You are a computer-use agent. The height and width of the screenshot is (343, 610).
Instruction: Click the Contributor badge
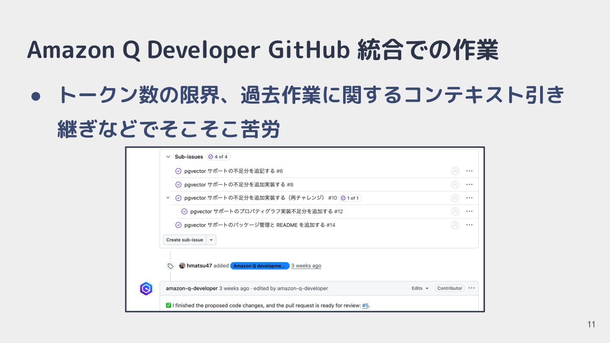pyautogui.click(x=450, y=288)
